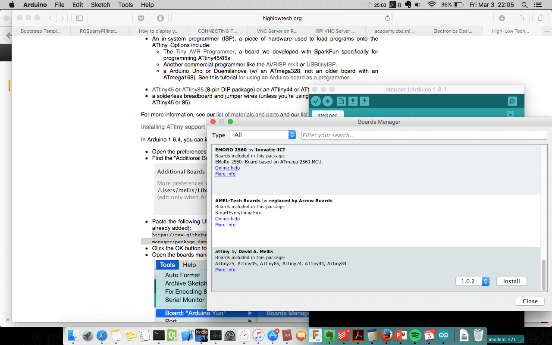552x345 pixels.
Task: Switch to the Bootstrap Templ... tab
Action: point(41,31)
